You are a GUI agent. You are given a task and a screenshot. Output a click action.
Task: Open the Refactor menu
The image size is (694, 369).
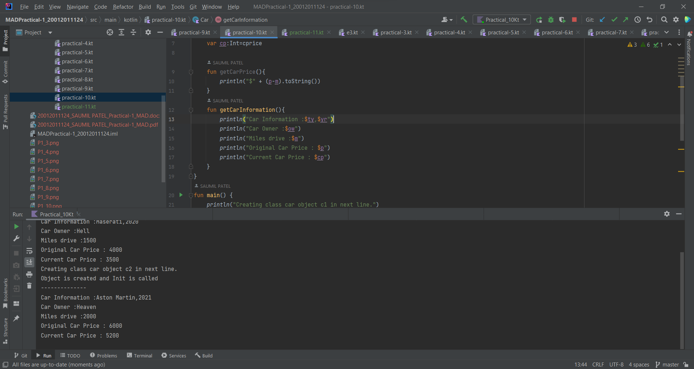tap(123, 7)
